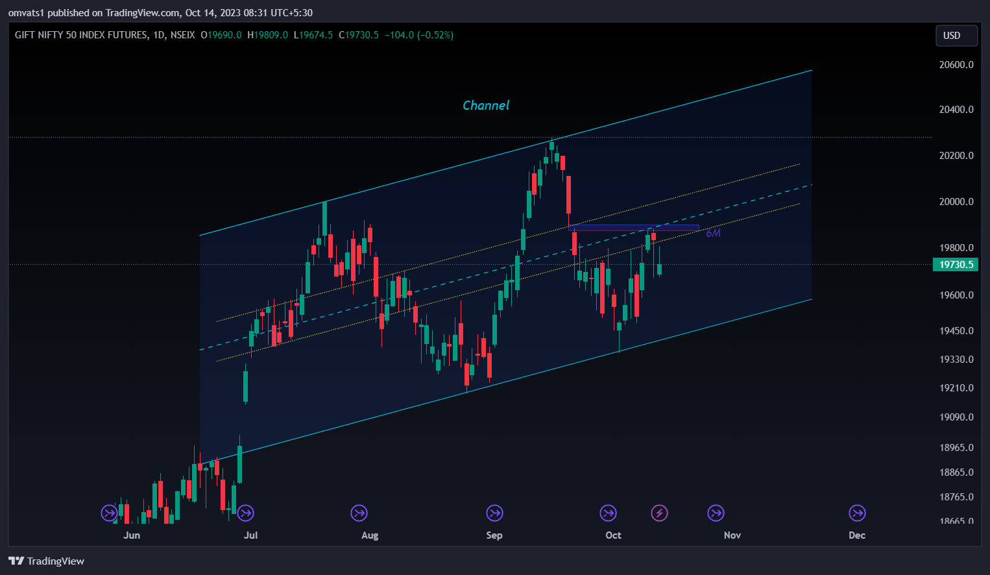The width and height of the screenshot is (990, 575).
Task: Click the Jun label on time axis
Action: point(132,535)
